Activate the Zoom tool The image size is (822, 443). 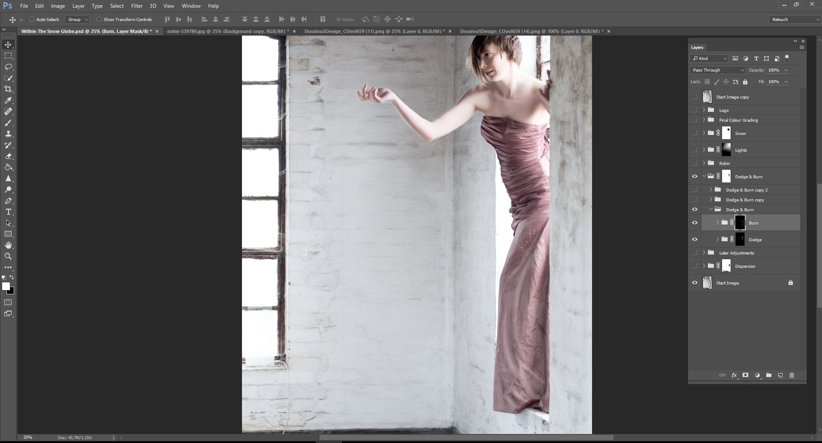pyautogui.click(x=8, y=256)
